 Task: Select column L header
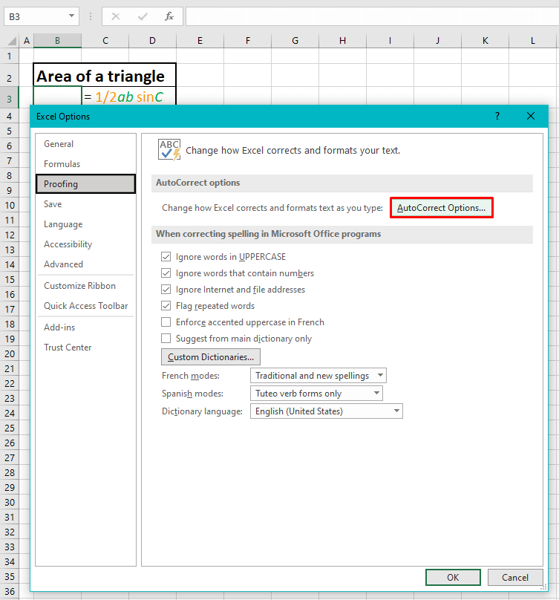[532, 41]
